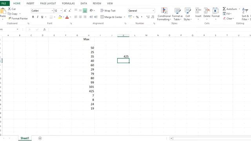Apply comma style
251x141 pixels.
click(142, 17)
